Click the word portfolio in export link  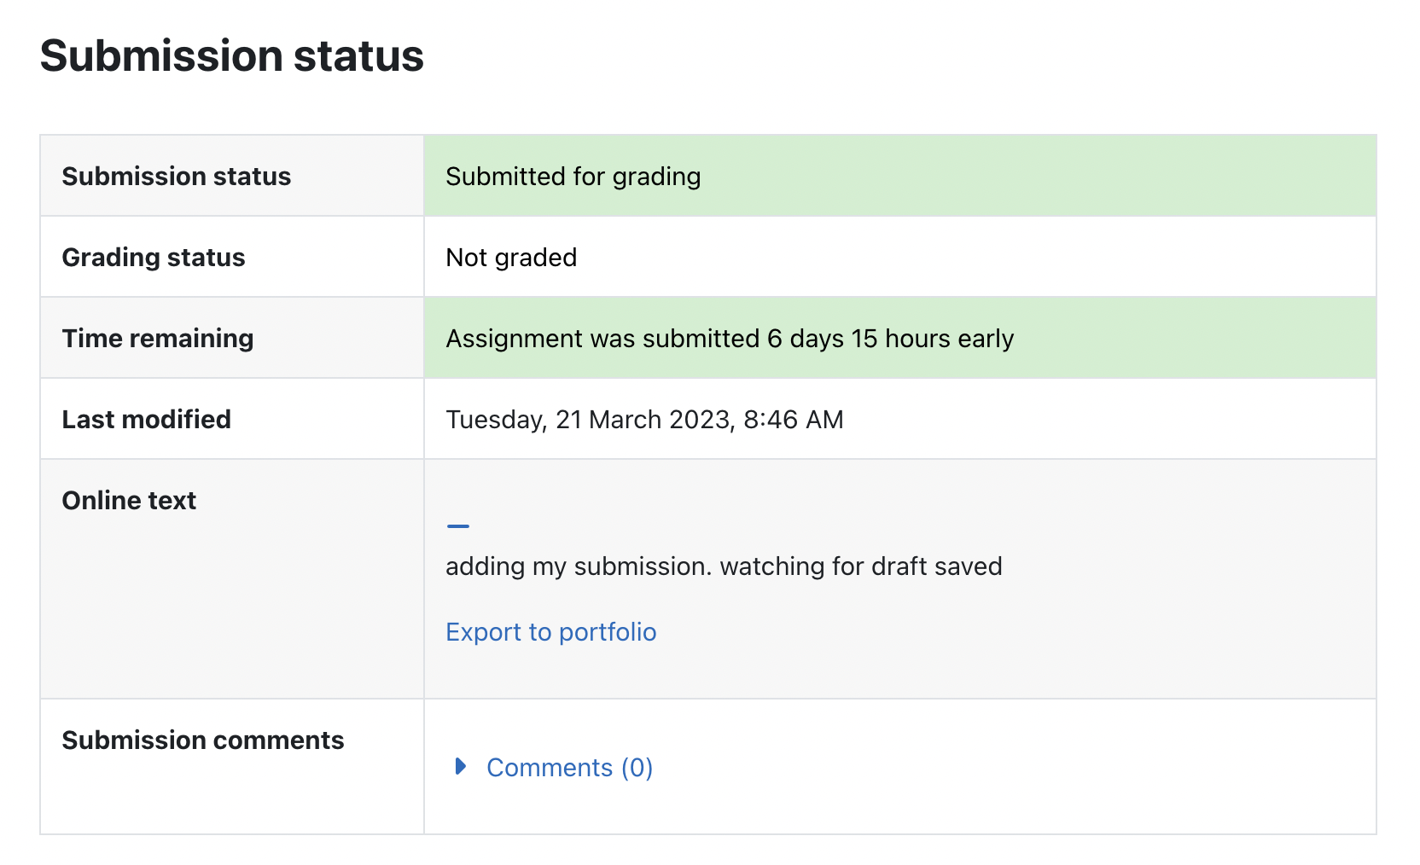[608, 632]
